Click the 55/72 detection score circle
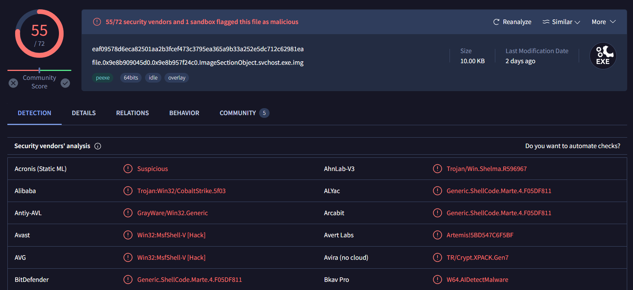The image size is (633, 290). [x=39, y=34]
